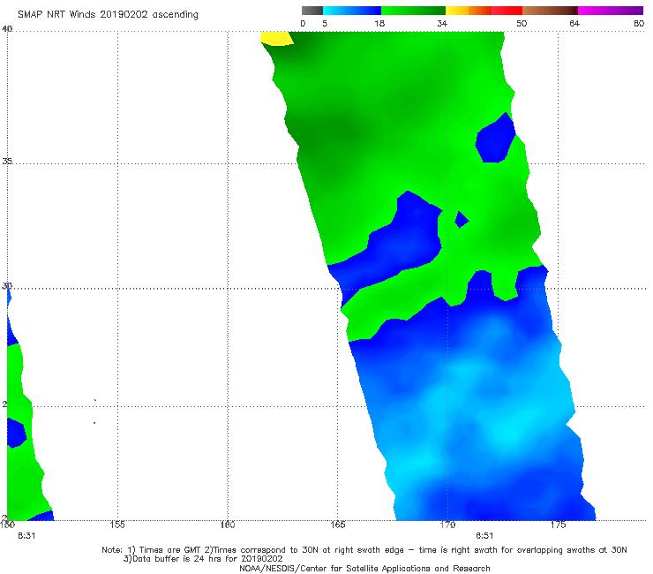
Task: Click the '165' longitude axis label
Action: pos(337,525)
